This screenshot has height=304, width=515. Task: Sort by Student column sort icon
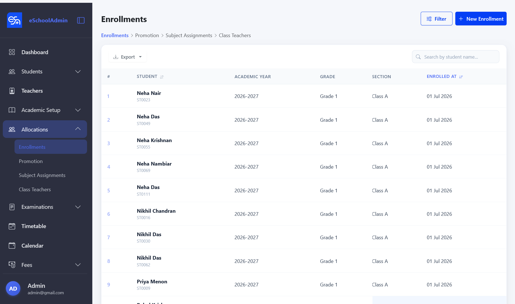pos(162,77)
